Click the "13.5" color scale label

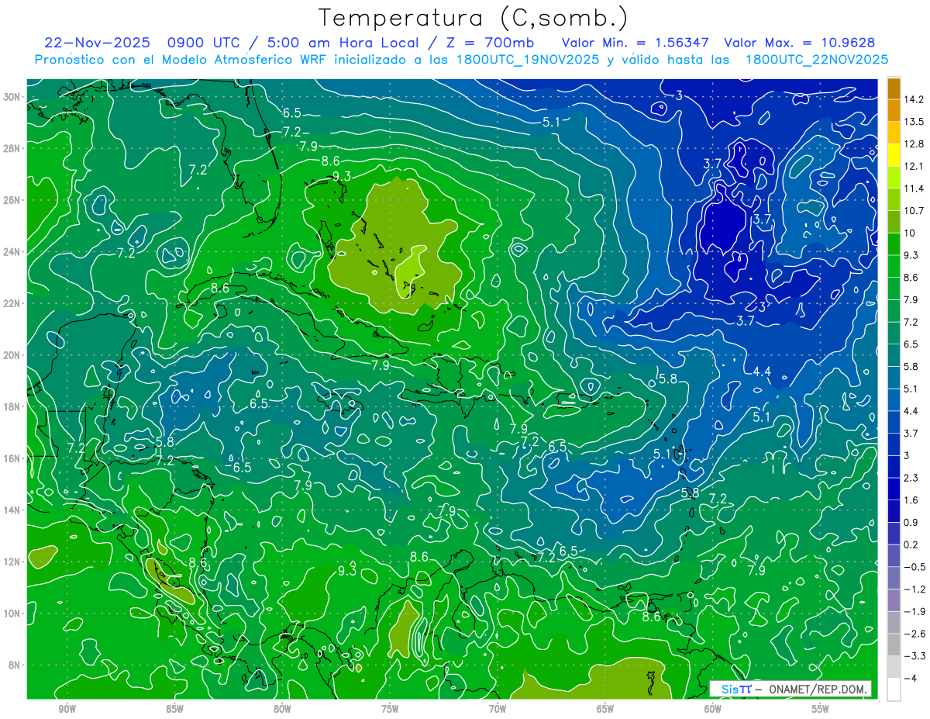[x=914, y=122]
